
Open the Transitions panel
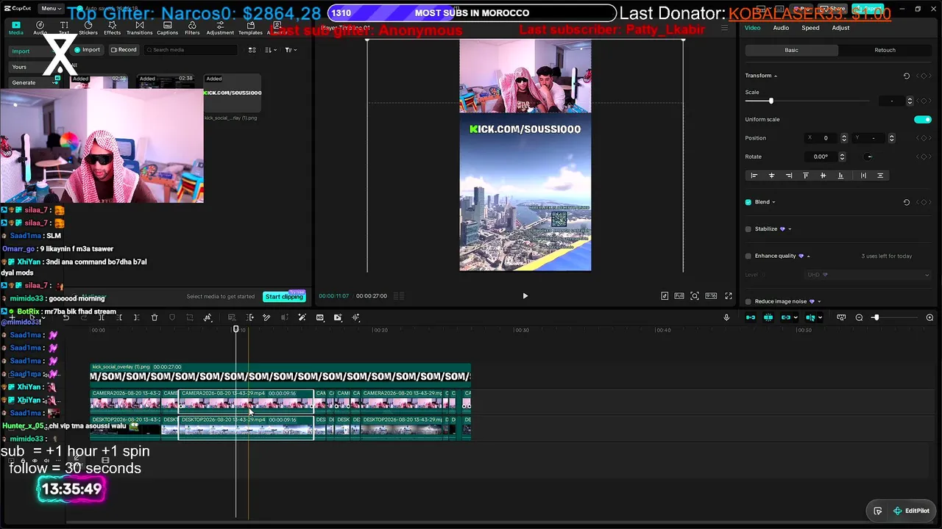point(139,28)
